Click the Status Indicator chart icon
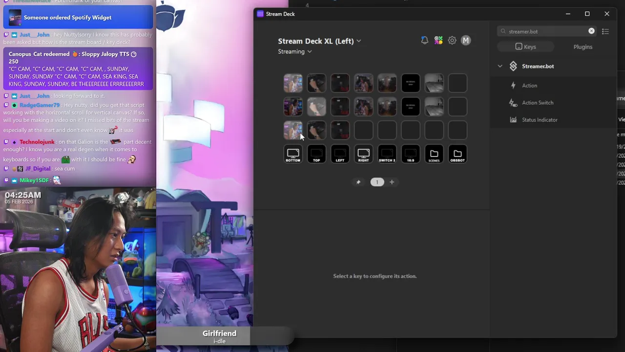The height and width of the screenshot is (352, 625). pos(513,120)
